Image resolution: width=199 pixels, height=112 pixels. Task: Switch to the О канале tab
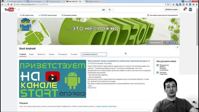click(74, 54)
